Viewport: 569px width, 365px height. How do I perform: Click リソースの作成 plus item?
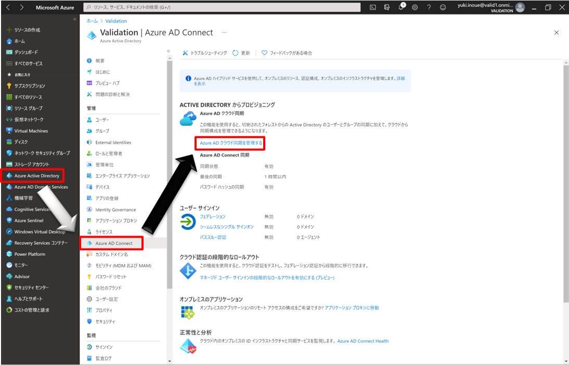coord(24,30)
